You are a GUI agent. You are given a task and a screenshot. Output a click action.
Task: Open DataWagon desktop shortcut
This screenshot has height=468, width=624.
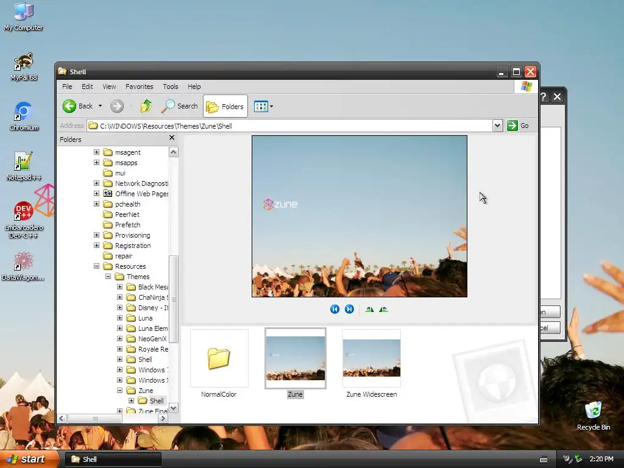point(23,266)
